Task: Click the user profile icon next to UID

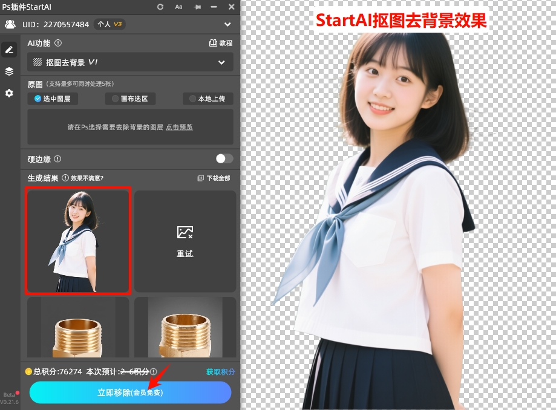Action: coord(9,24)
